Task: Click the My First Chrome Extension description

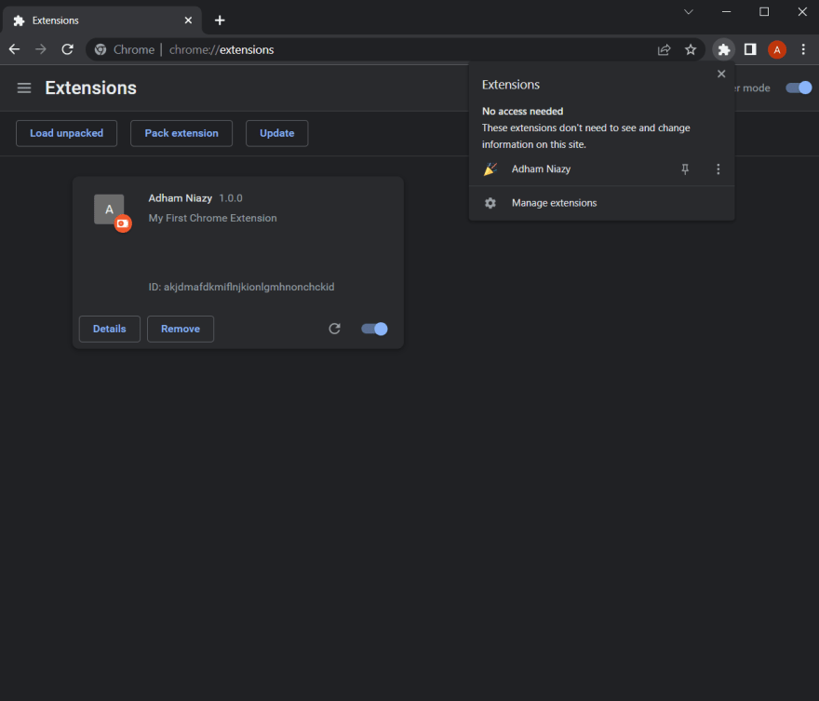Action: [212, 218]
